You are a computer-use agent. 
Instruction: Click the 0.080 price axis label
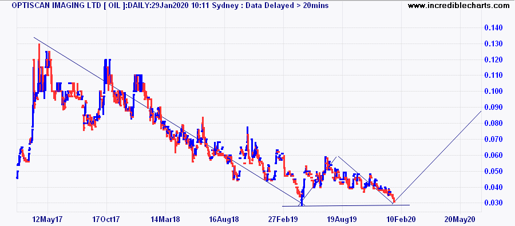tap(494, 124)
